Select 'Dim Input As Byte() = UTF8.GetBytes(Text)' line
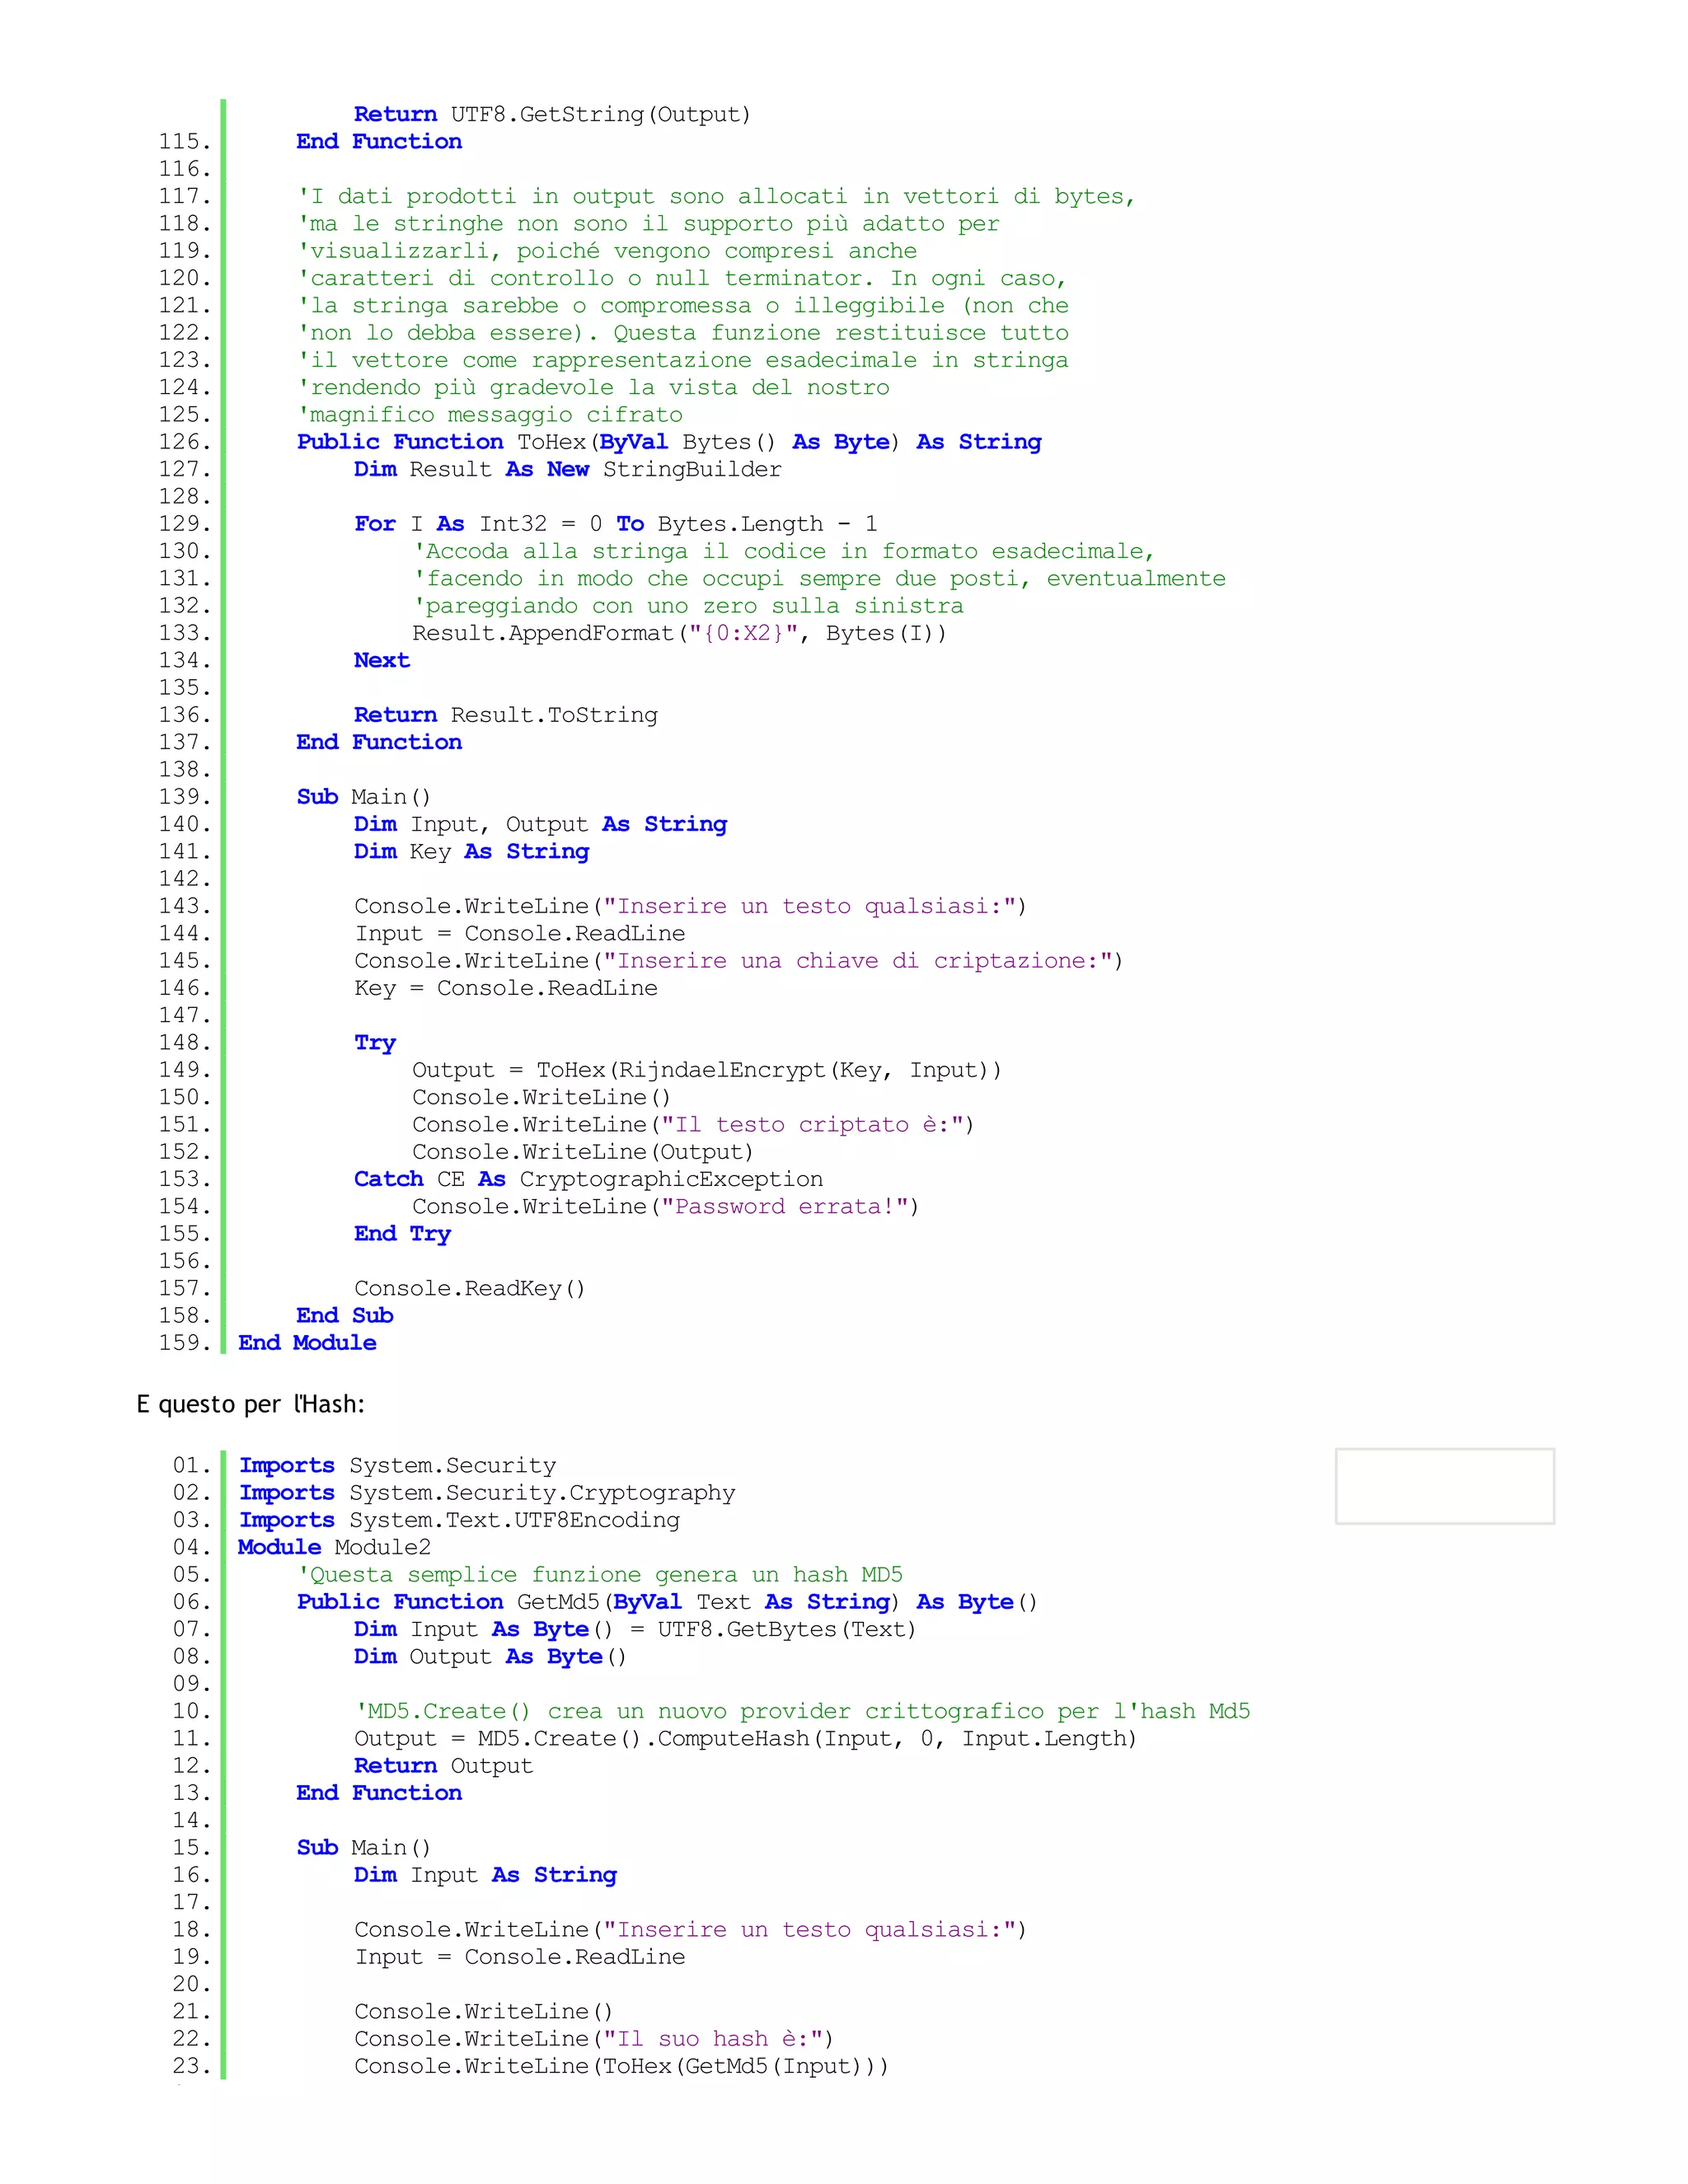 635,1629
